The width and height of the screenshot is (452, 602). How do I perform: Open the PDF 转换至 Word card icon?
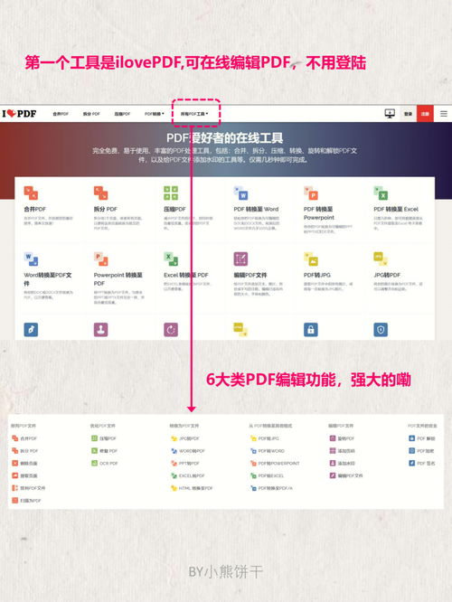pyautogui.click(x=240, y=193)
